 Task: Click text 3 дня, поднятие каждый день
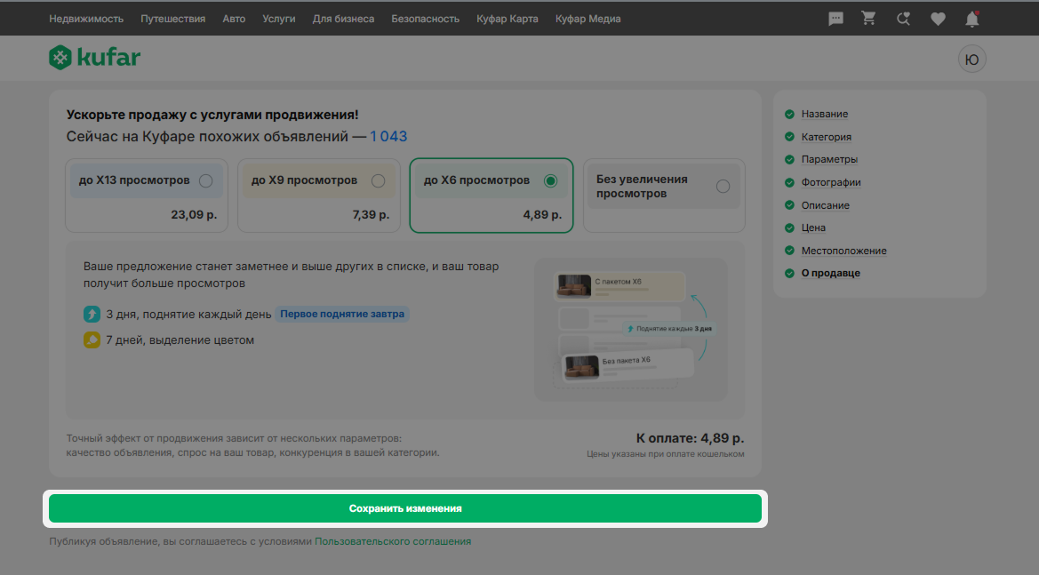pyautogui.click(x=188, y=314)
